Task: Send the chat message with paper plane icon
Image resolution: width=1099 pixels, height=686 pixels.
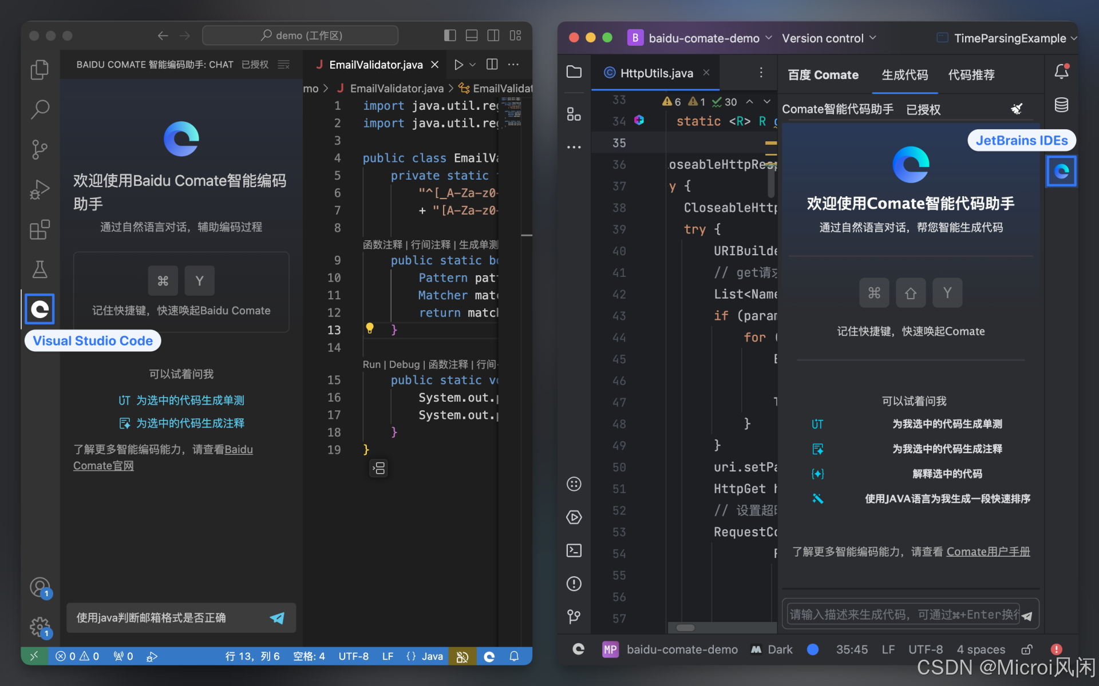Action: coord(277,618)
